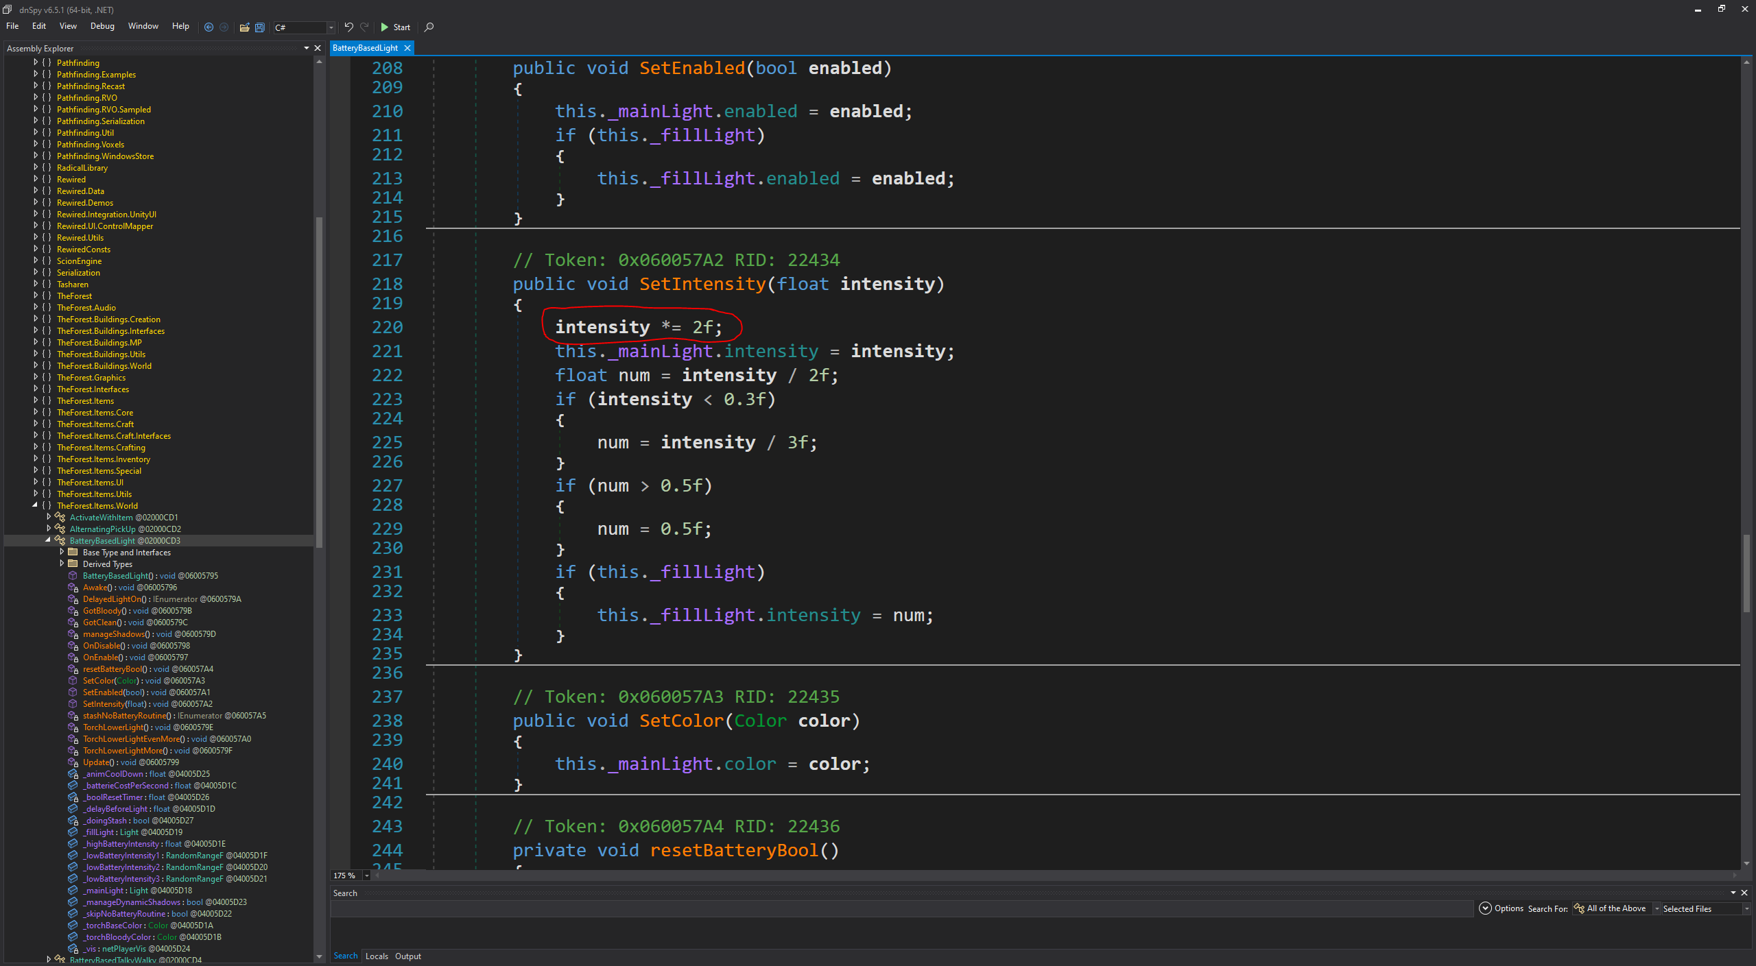Click the green Start debugging button

(396, 27)
